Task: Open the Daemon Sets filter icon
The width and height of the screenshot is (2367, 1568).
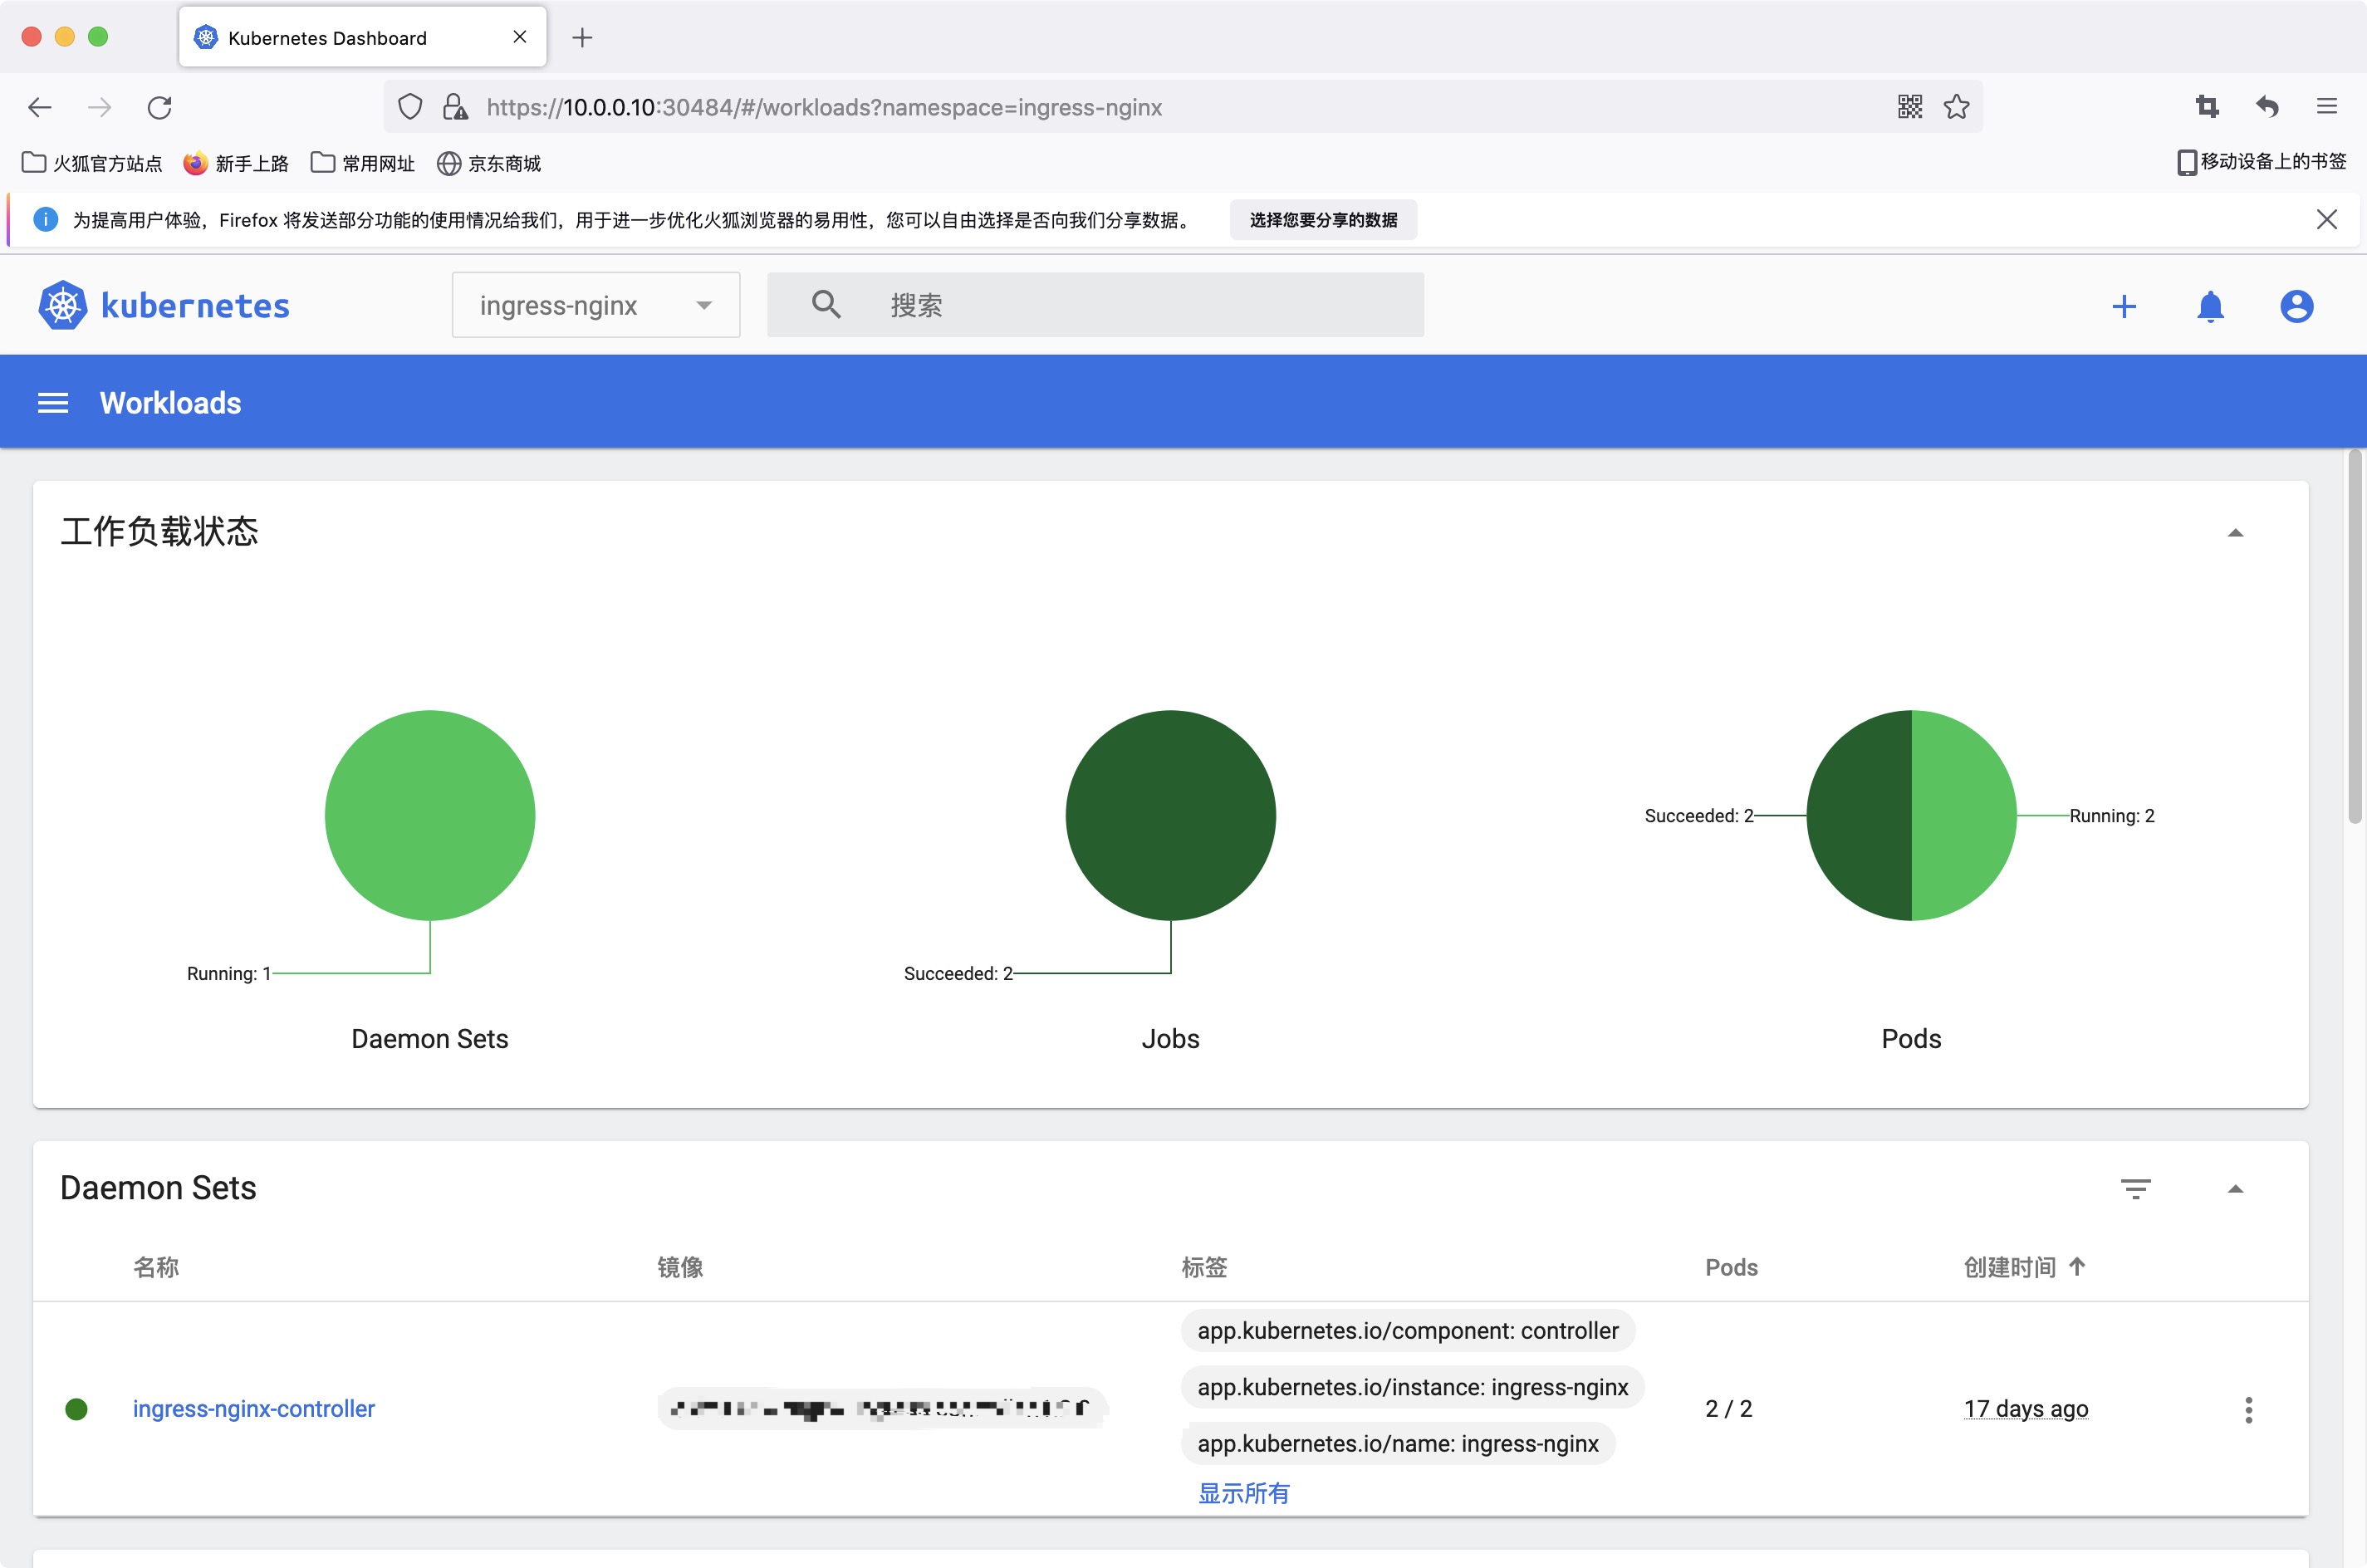Action: (x=2136, y=1189)
